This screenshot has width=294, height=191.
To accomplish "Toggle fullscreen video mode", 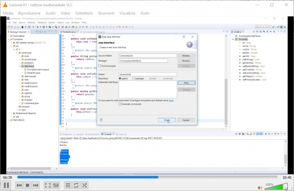I will tap(48, 185).
